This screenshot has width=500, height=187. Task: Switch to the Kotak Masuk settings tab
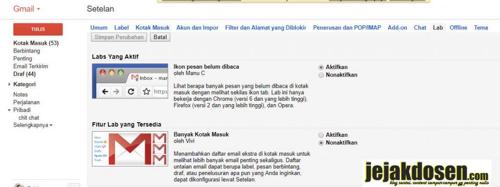pos(152,28)
